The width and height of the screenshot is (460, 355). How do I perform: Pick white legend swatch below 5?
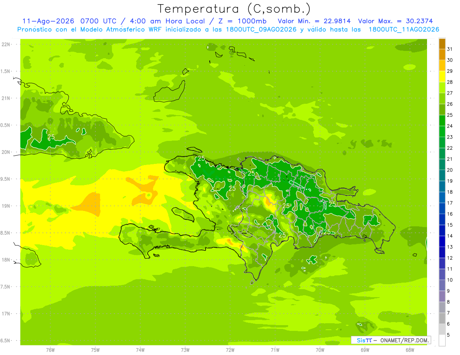pos(442,340)
